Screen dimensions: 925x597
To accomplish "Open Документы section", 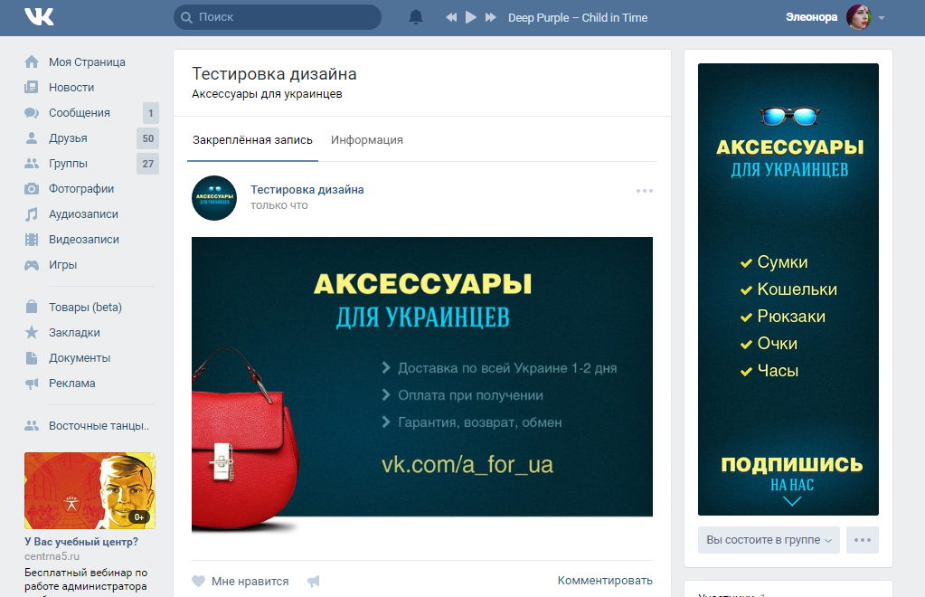I will [79, 358].
